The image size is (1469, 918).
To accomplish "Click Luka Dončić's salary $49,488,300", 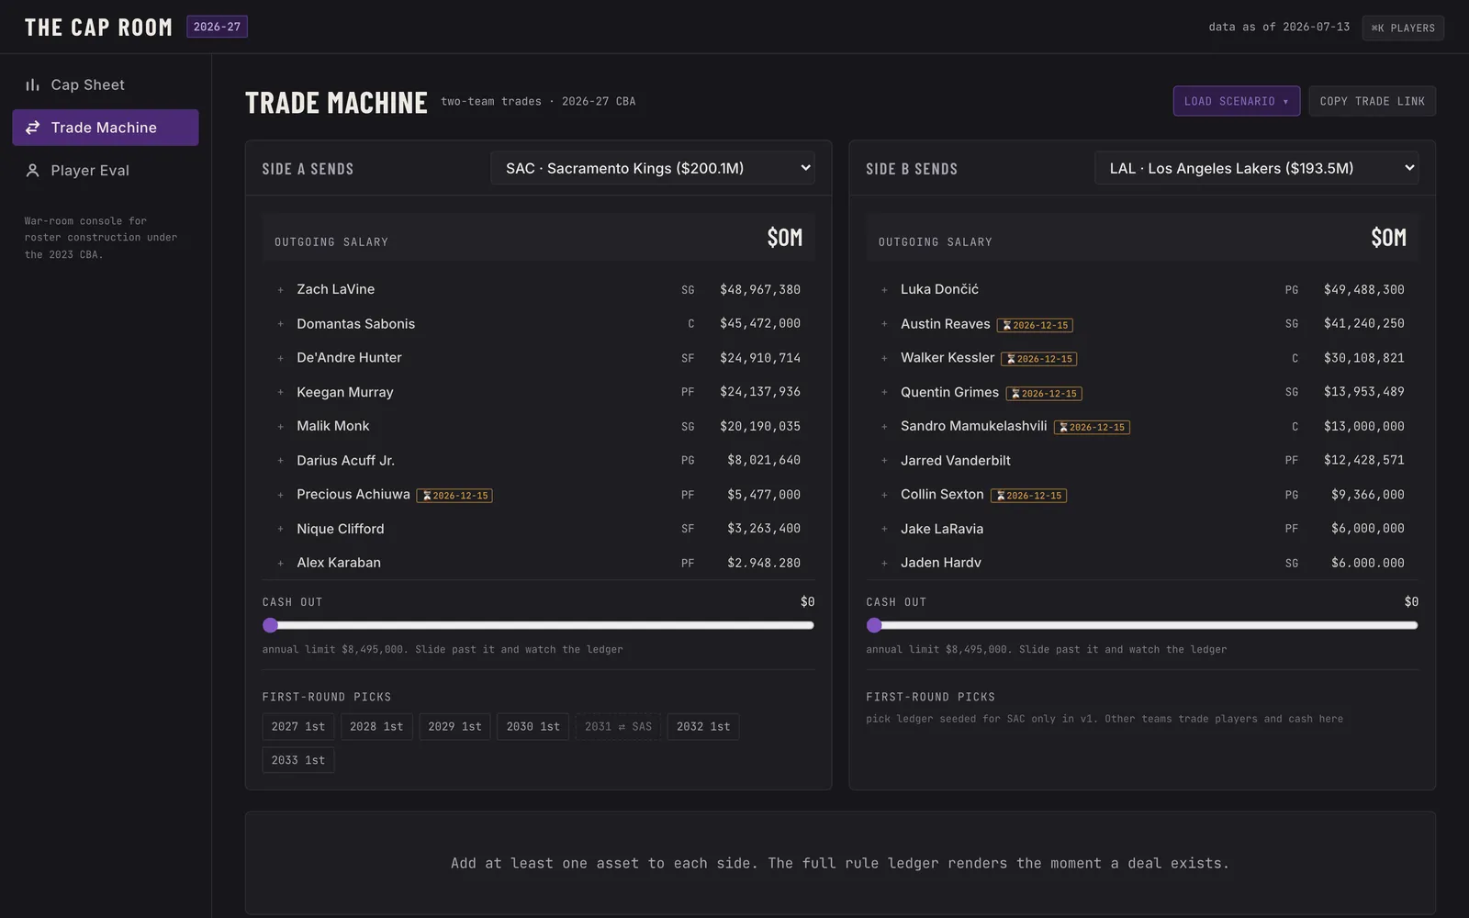I will (x=1364, y=290).
